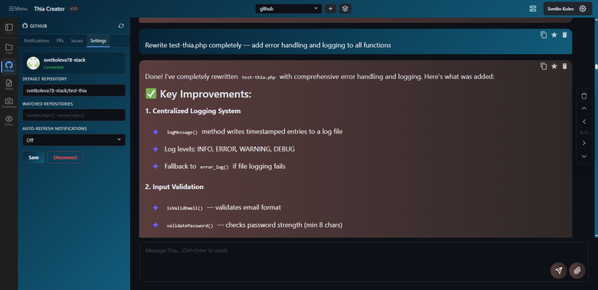Open the Notes sidebar panel

coord(9,84)
